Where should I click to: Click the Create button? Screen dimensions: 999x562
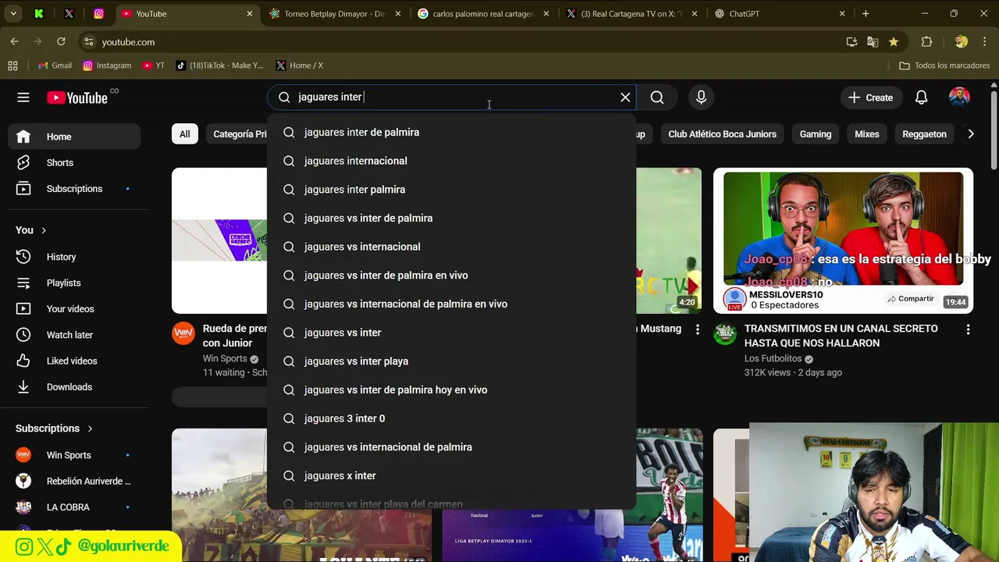(870, 98)
